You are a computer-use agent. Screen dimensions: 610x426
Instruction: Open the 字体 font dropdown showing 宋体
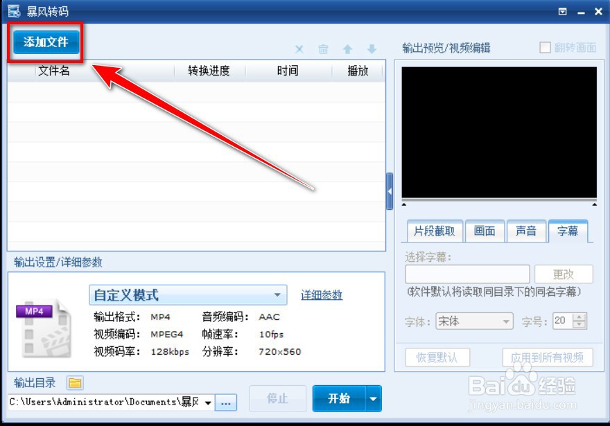(x=474, y=321)
